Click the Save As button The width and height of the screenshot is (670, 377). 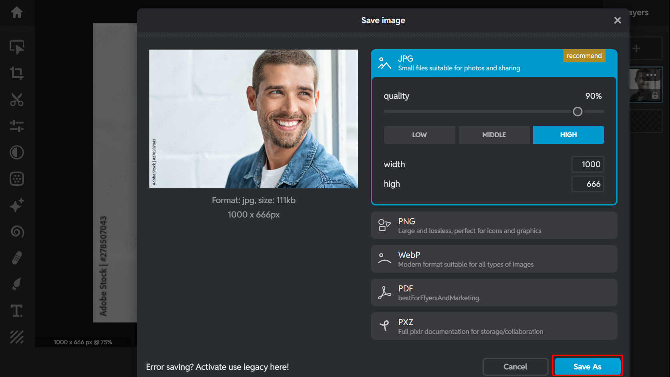coord(587,366)
